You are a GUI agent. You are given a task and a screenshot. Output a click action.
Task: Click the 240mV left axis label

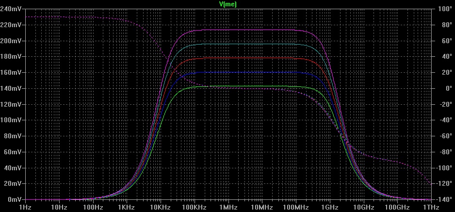tap(11, 9)
